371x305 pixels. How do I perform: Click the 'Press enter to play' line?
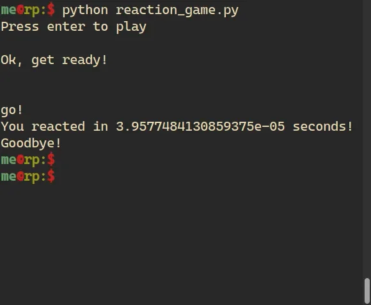point(74,27)
